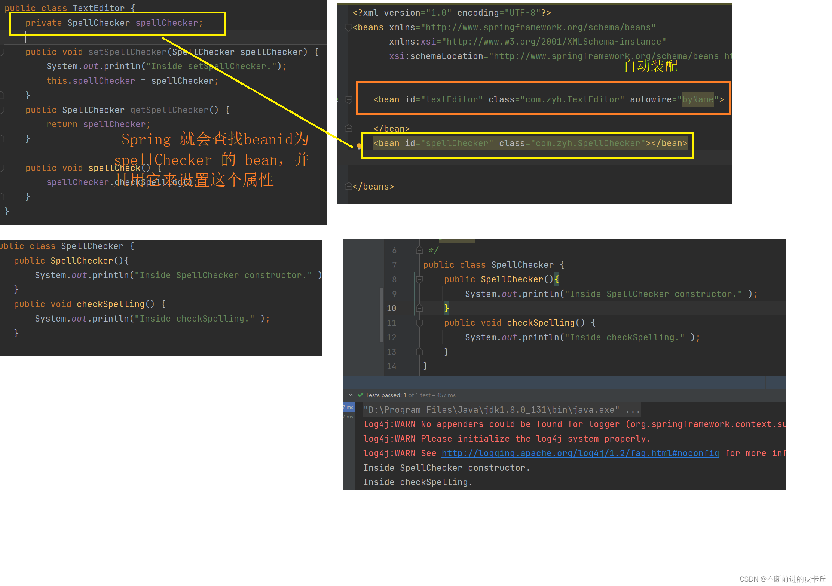Click line number 12 in the gutter
Screen dimensions: 832x586
(392, 337)
